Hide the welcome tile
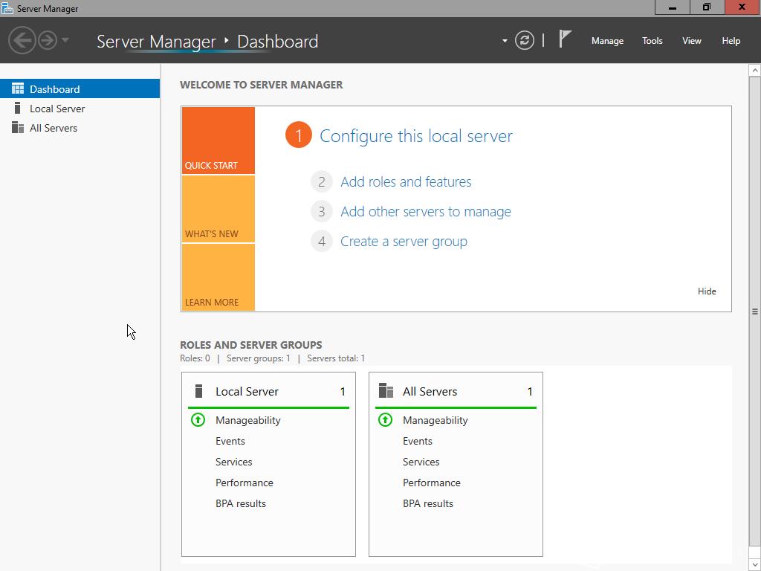The image size is (761, 571). 707,291
